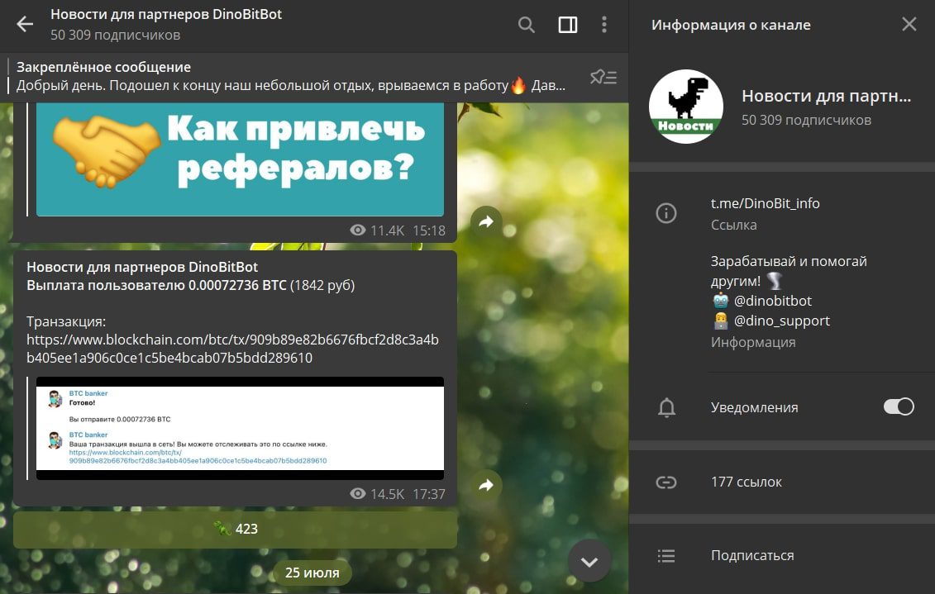
Task: Click the 'Зарабатывай и помогай другим!' description
Action: tap(789, 270)
